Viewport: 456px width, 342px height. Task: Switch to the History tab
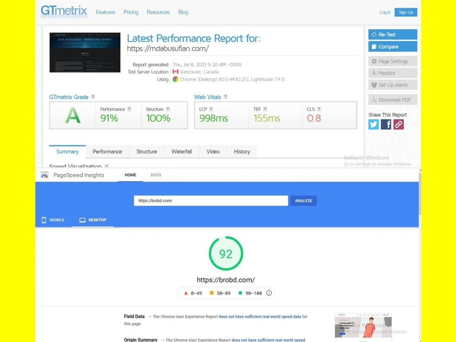(x=242, y=151)
